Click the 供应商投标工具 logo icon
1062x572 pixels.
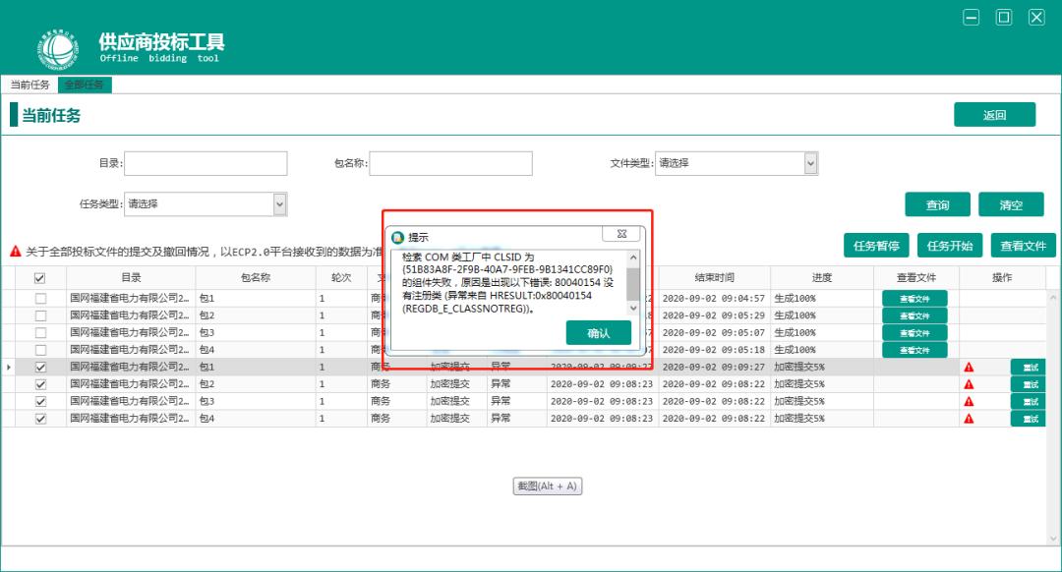click(x=58, y=46)
